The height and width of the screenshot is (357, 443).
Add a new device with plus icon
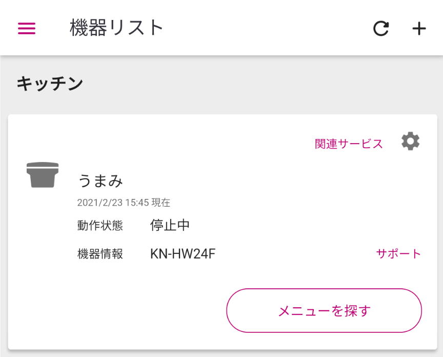coord(419,29)
